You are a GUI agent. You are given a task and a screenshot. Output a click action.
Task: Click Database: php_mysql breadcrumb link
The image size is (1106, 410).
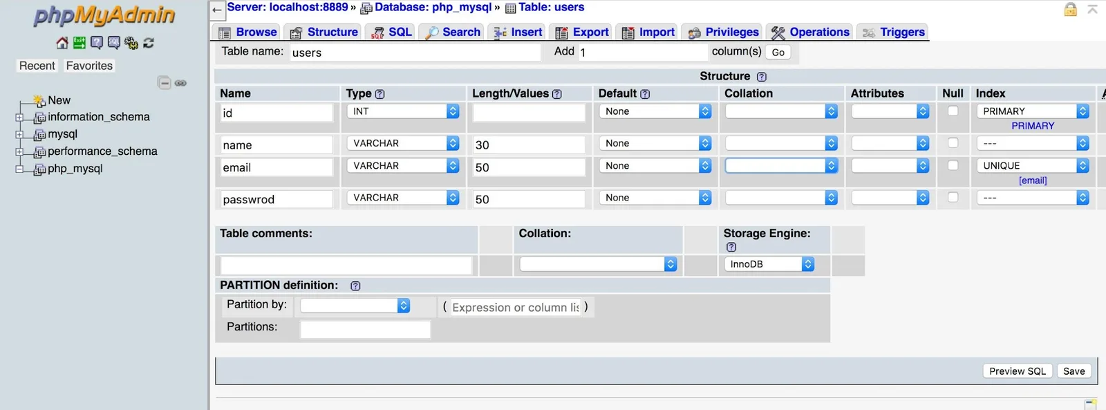click(433, 8)
